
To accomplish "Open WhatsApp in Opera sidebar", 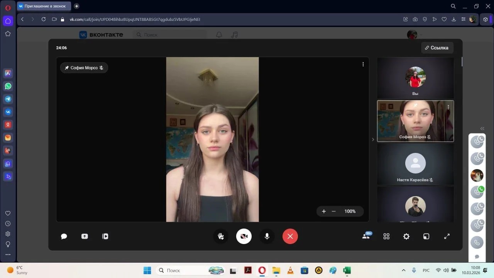I will coord(8,86).
